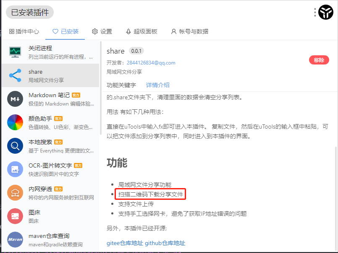
Task: Select maven仓库查询 plugin entry
Action: (x=50, y=240)
